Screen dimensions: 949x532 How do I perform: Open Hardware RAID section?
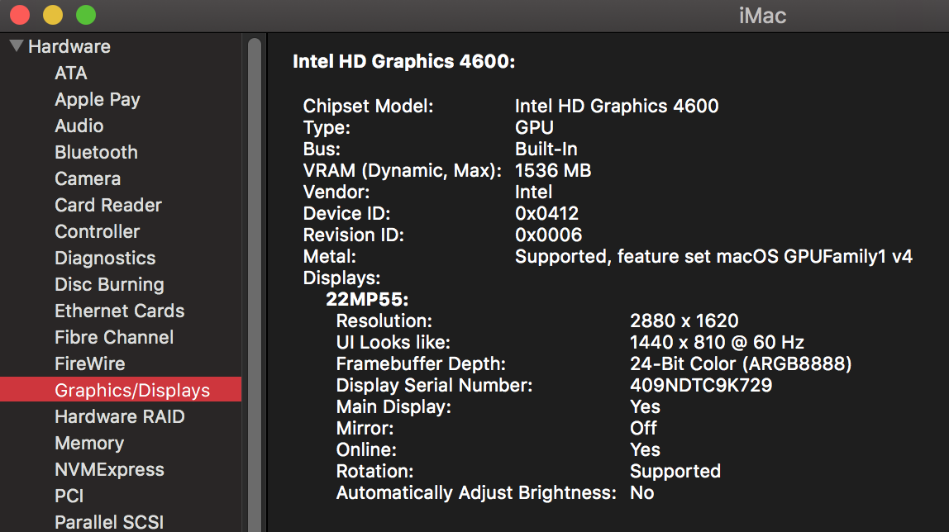coord(120,416)
